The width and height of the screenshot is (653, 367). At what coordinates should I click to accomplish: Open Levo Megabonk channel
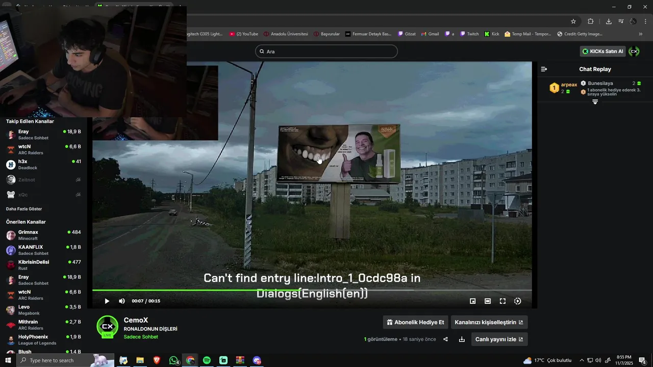pos(43,310)
